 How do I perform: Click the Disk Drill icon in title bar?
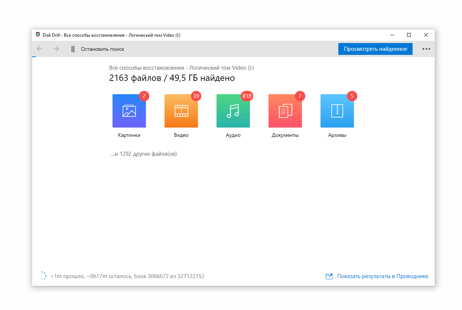point(38,35)
